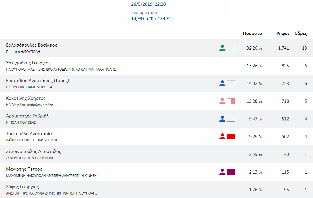The image size is (313, 198).
Task: Click blue person icon for Ευσταθίου Αναστάσιος
Action: pos(222,83)
